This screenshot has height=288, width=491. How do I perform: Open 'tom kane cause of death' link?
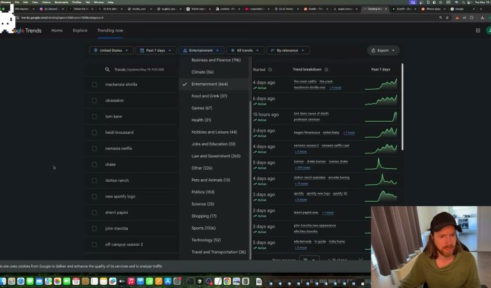(311, 113)
